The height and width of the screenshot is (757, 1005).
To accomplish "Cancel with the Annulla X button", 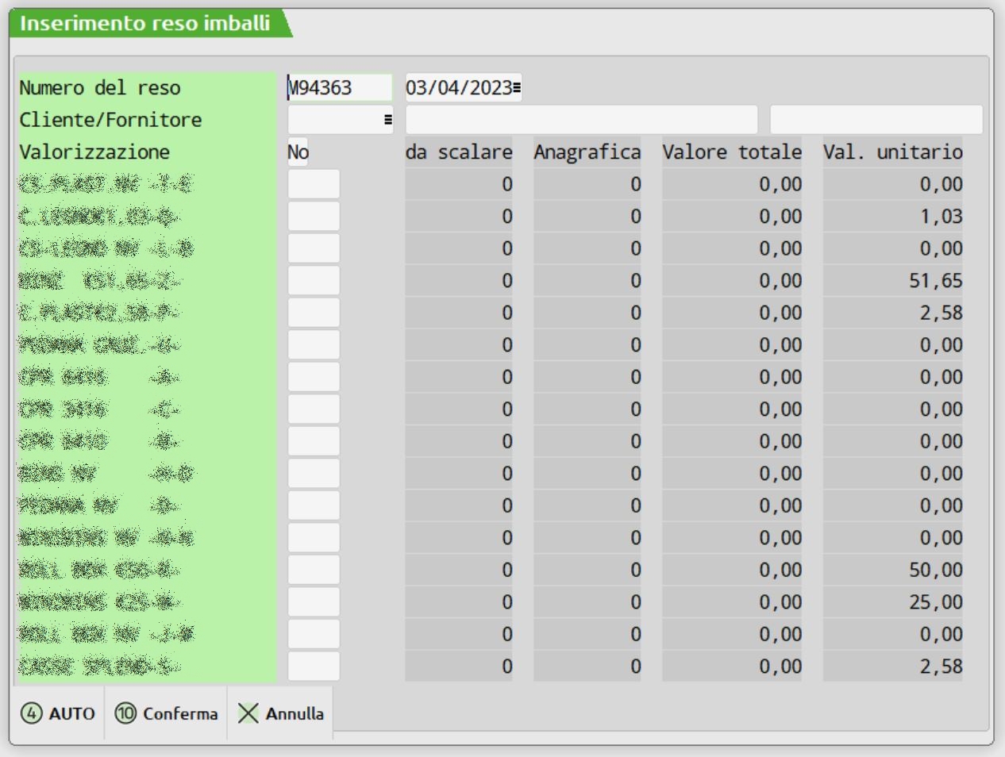I will click(281, 713).
